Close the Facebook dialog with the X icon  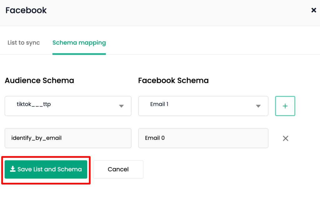point(314,10)
